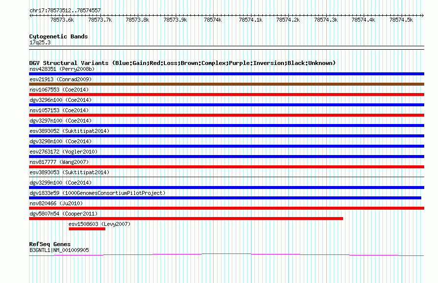
Task: Select the thin blue line under esv3893053
Action: click(x=226, y=177)
